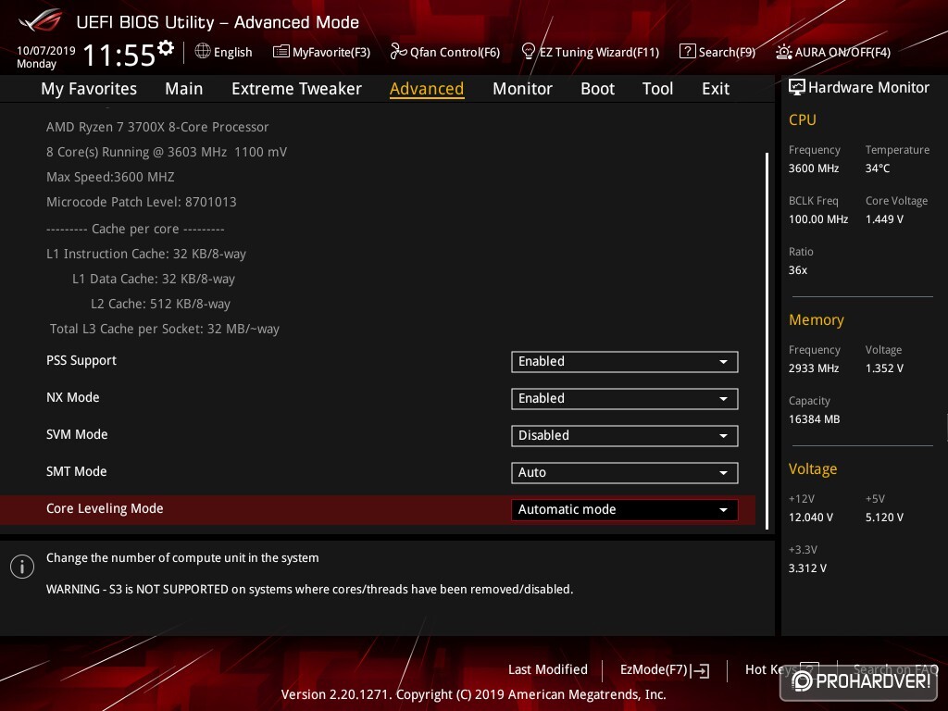Click the 10/07/2019 date text
Screen dimensions: 948x711
(x=46, y=51)
